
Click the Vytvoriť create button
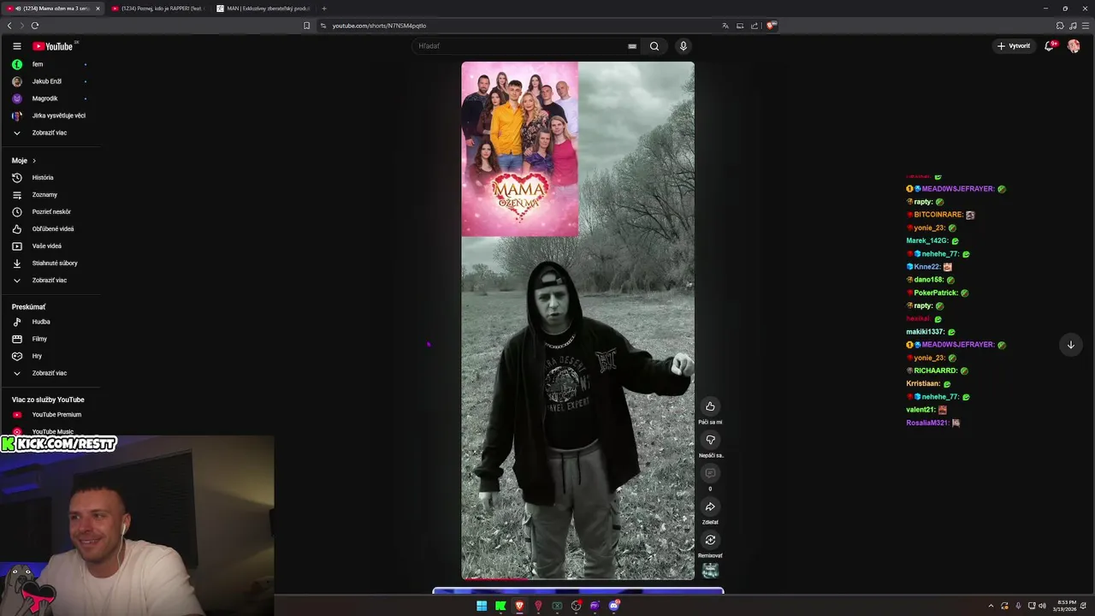point(1014,46)
